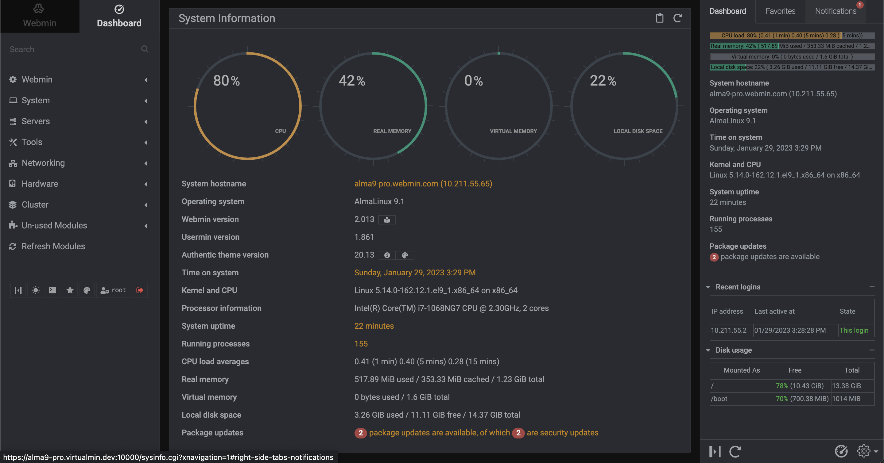Screen dimensions: 884x463
Task: Switch to the Notifications tab
Action: (836, 11)
